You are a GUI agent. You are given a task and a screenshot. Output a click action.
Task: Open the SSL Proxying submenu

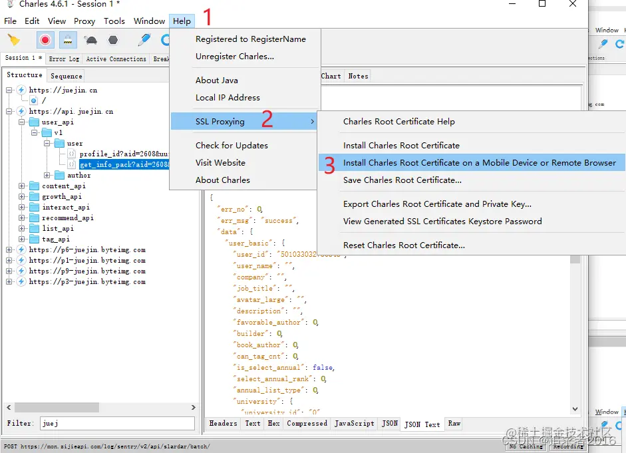(x=244, y=121)
